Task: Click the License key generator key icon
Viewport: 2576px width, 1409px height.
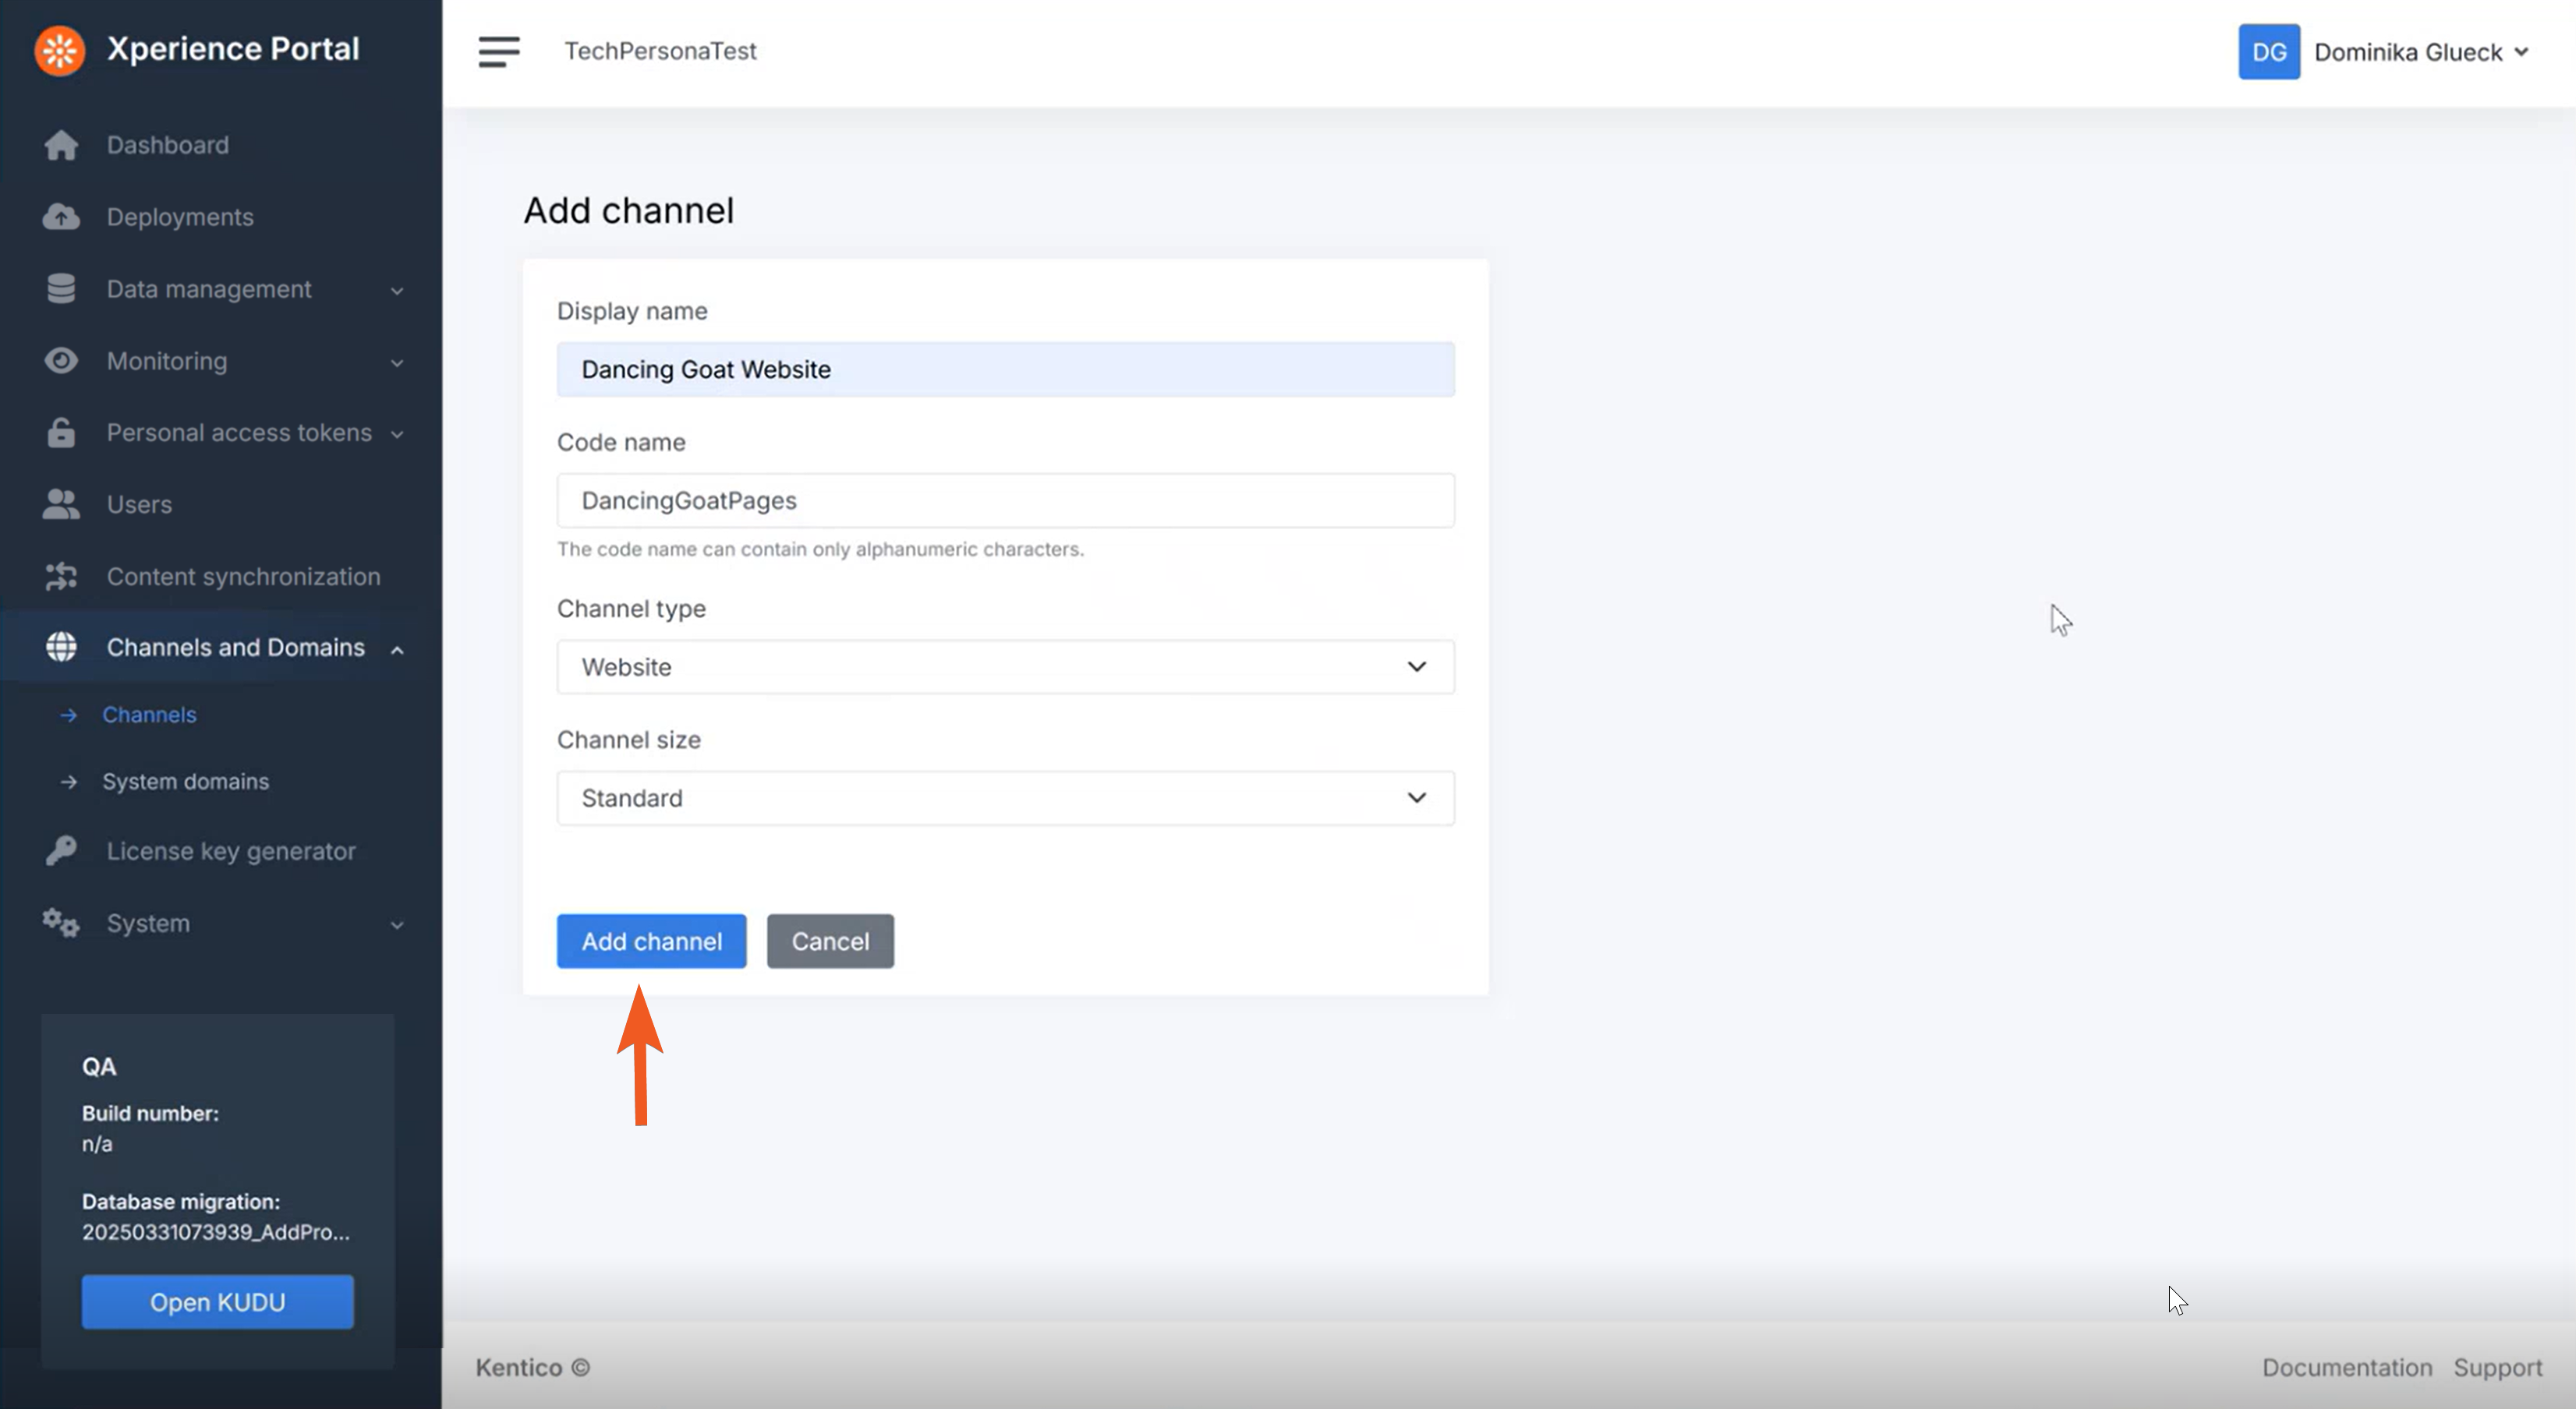Action: point(61,850)
